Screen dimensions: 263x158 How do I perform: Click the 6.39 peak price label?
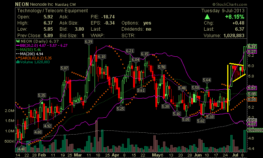[x=88, y=41]
